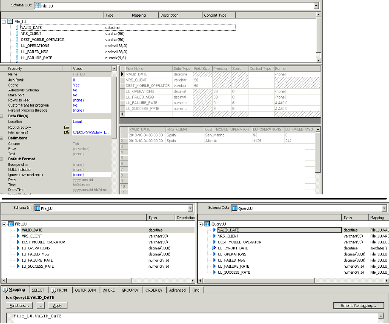The image size is (389, 324).
Task: Click the blue arrow beside LU_SUCCESS_RATE in QueryLU
Action: click(215, 272)
